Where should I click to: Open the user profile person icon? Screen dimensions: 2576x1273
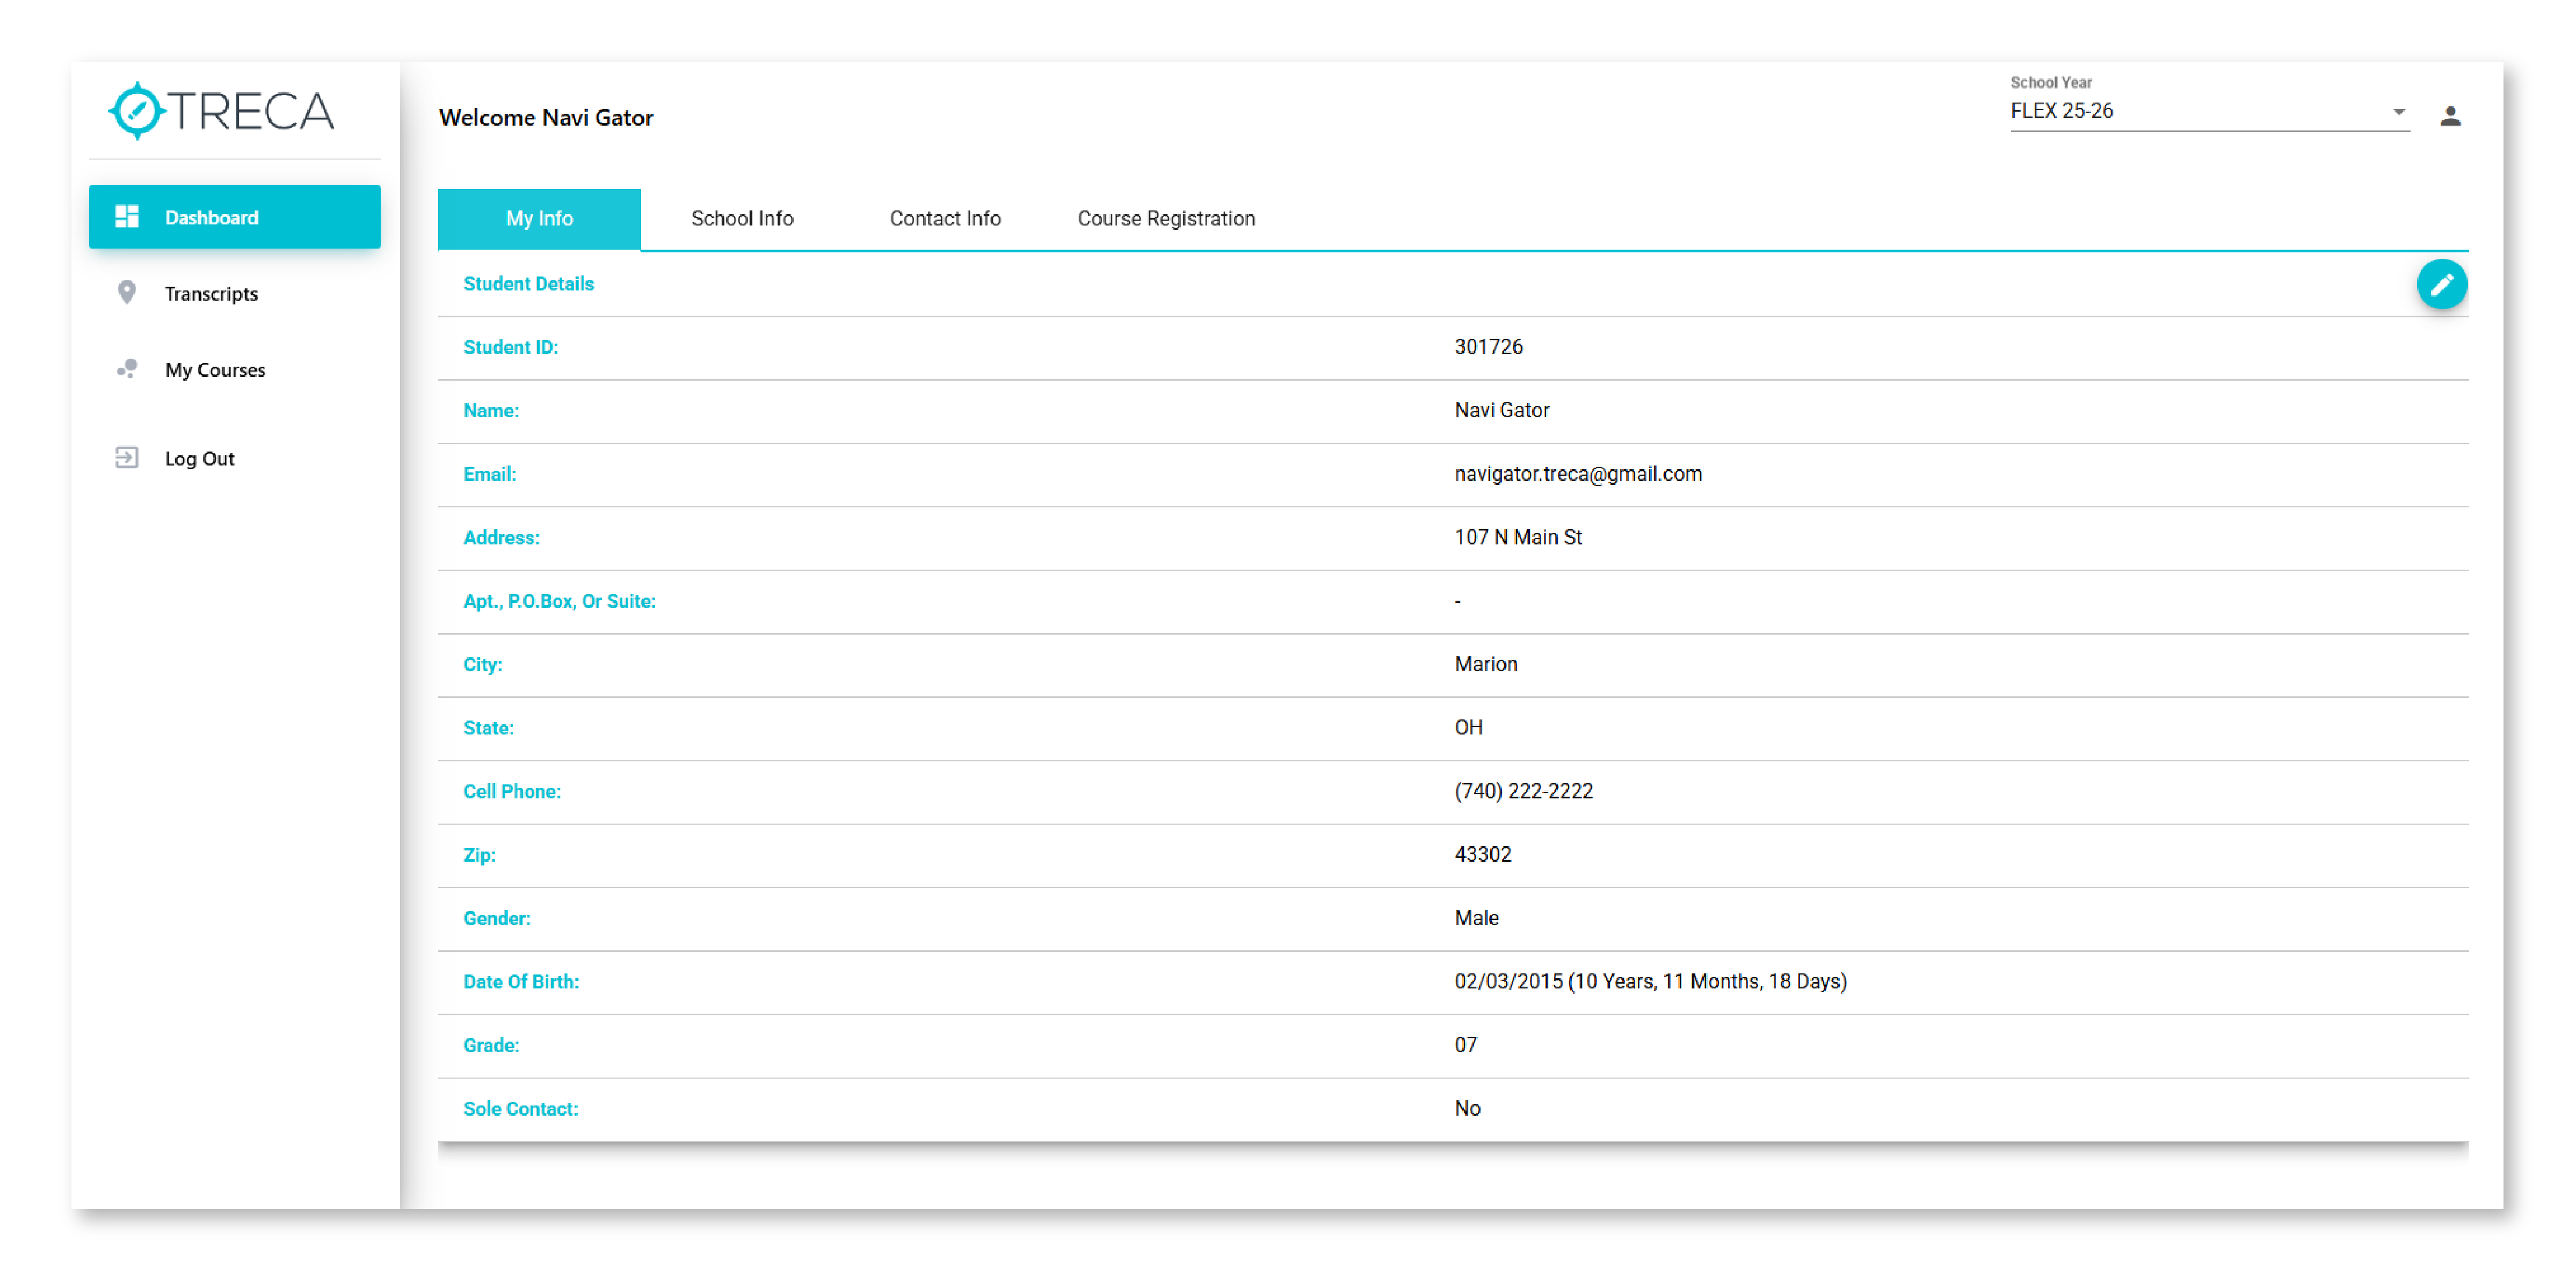(x=2449, y=116)
